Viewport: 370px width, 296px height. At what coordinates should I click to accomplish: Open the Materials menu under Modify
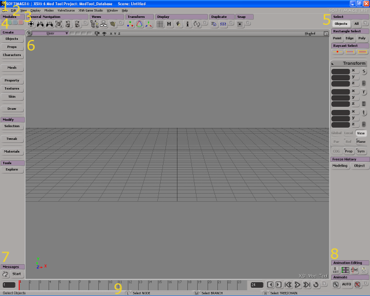click(x=12, y=151)
